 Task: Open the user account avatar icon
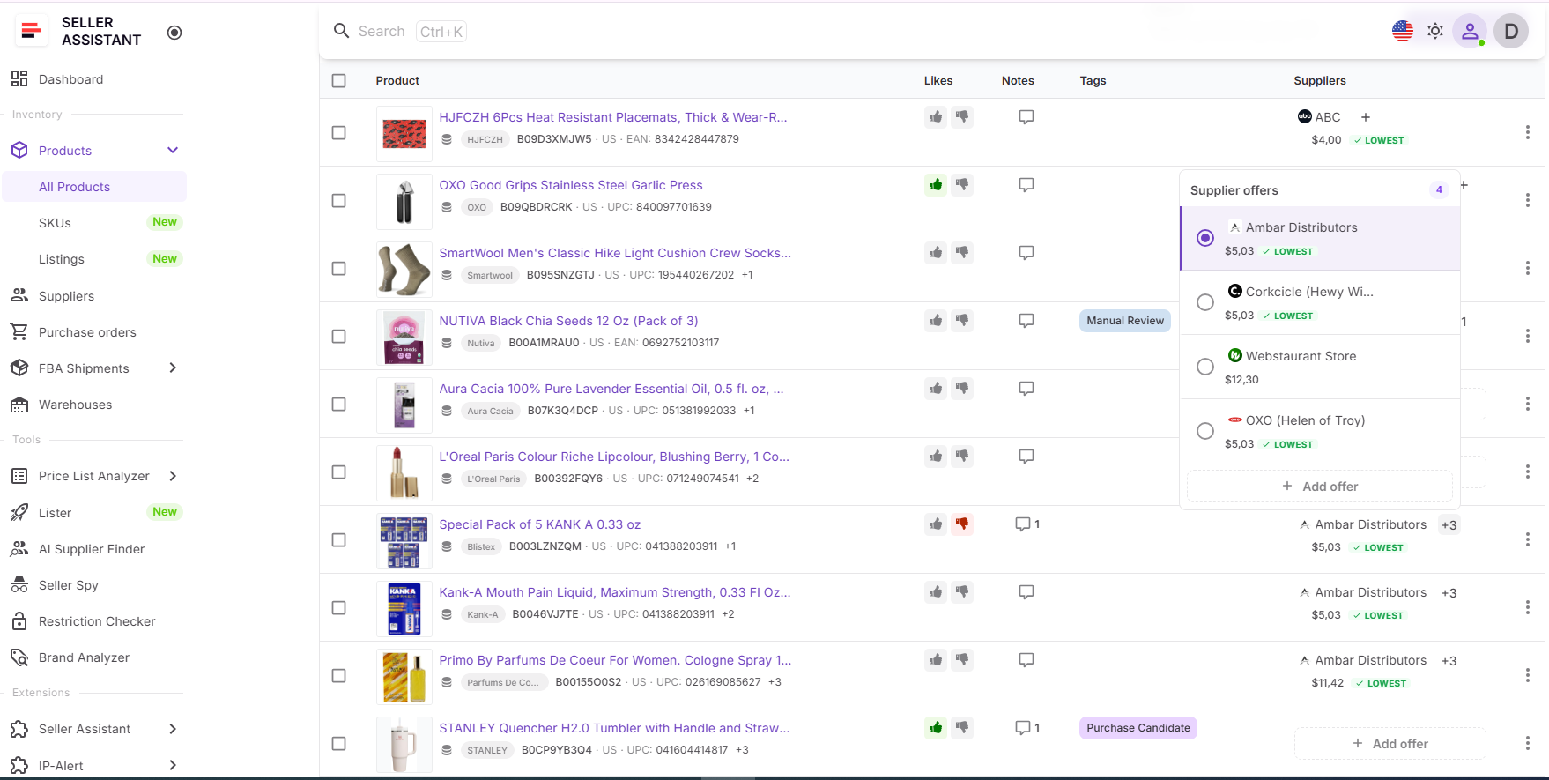[1470, 31]
